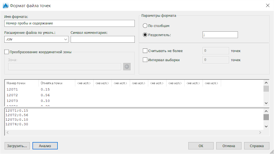The height and width of the screenshot is (154, 274).
Task: Click the globe zone selection icon
Action: (x=127, y=67)
